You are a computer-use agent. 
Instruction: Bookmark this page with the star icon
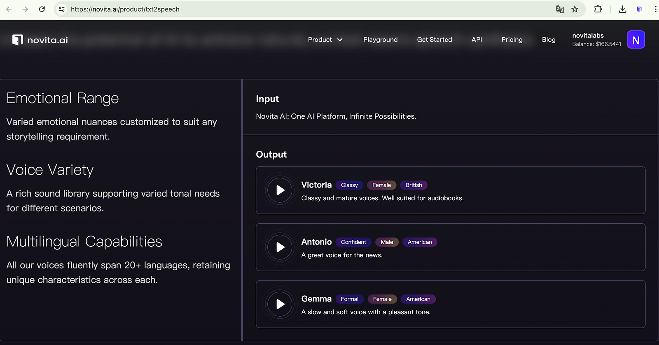pos(575,9)
